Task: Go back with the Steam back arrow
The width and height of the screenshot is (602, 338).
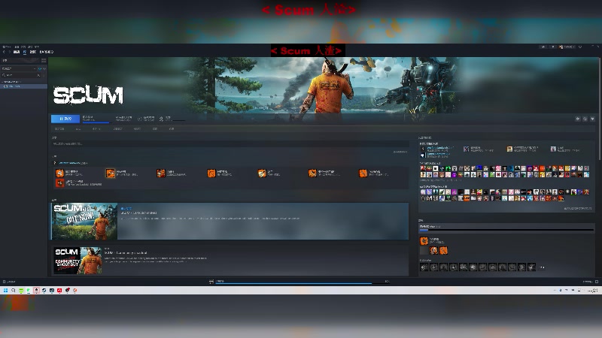Action: (4, 52)
